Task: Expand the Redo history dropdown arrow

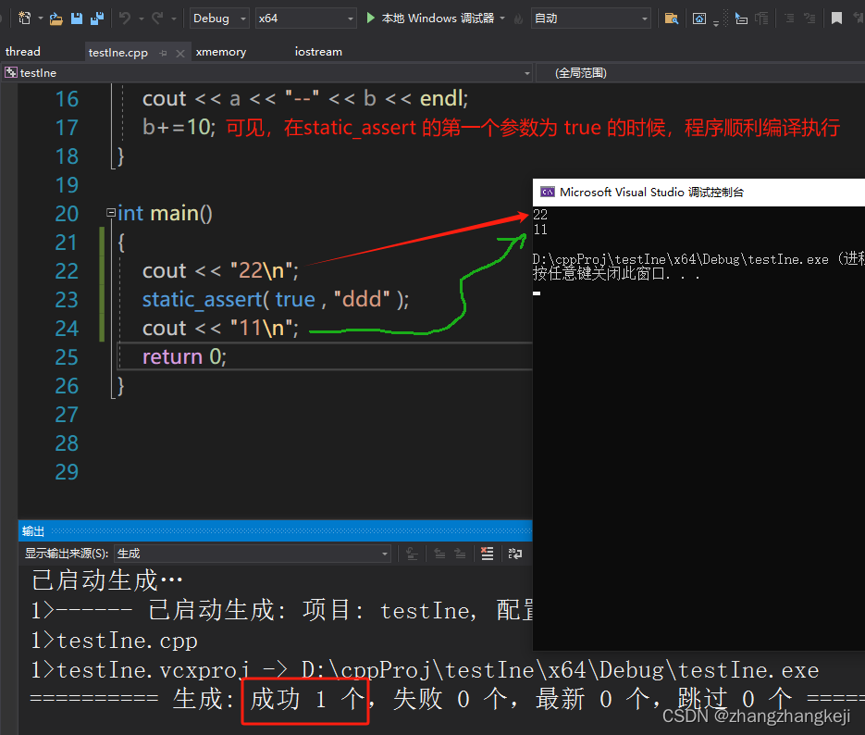Action: click(174, 19)
